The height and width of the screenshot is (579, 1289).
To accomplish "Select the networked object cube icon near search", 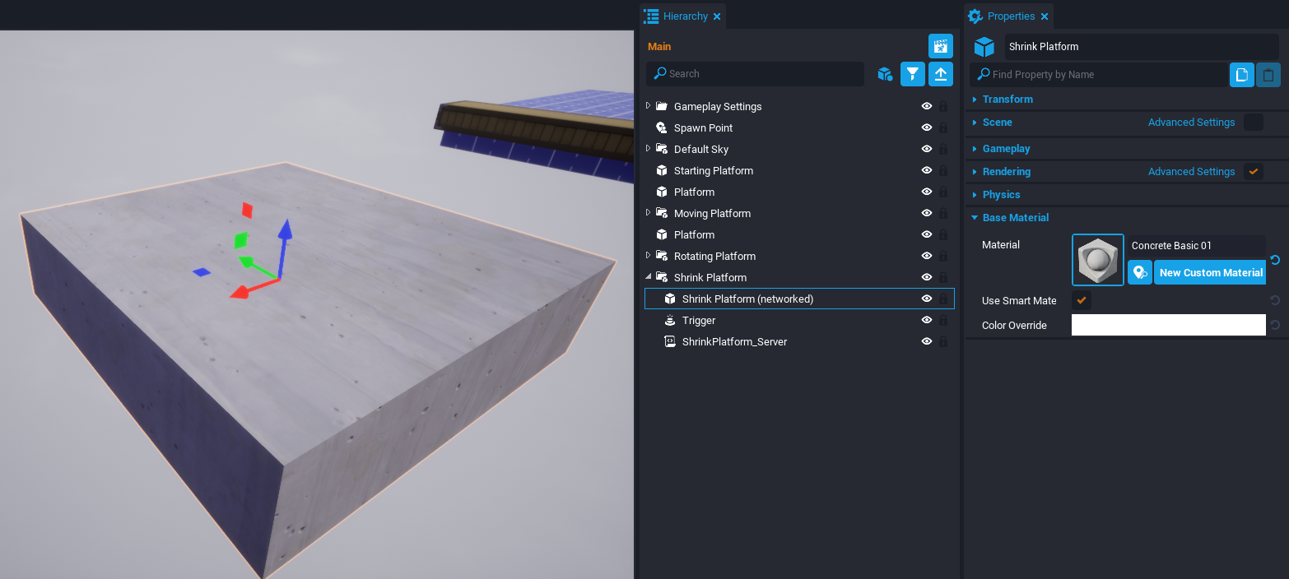I will (885, 74).
